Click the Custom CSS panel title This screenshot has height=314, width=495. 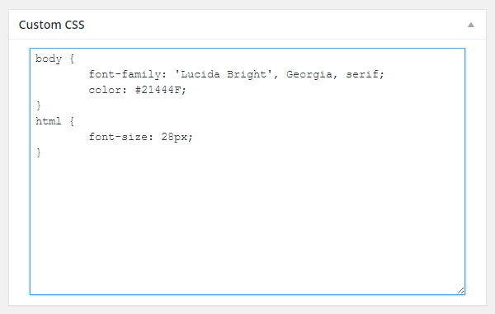[51, 25]
